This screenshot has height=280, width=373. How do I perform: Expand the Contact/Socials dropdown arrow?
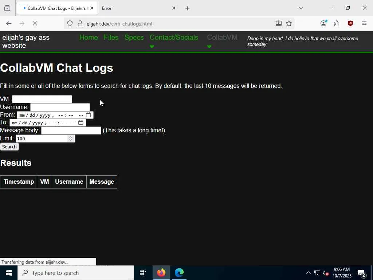(152, 47)
